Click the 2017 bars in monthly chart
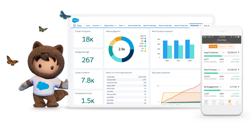This screenshot has height=125, width=251. [179, 49]
